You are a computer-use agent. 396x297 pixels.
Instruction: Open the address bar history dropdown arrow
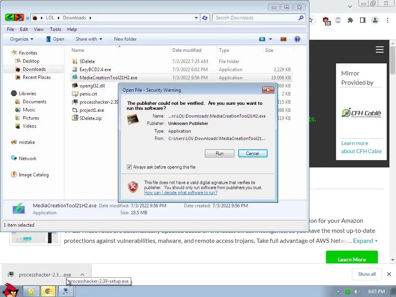tap(196, 18)
